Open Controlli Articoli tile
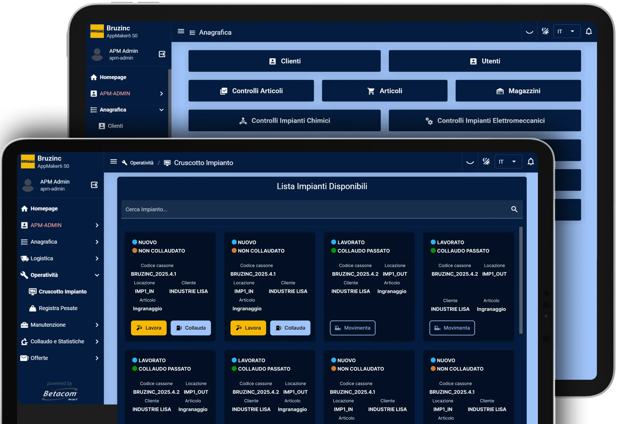 click(251, 91)
